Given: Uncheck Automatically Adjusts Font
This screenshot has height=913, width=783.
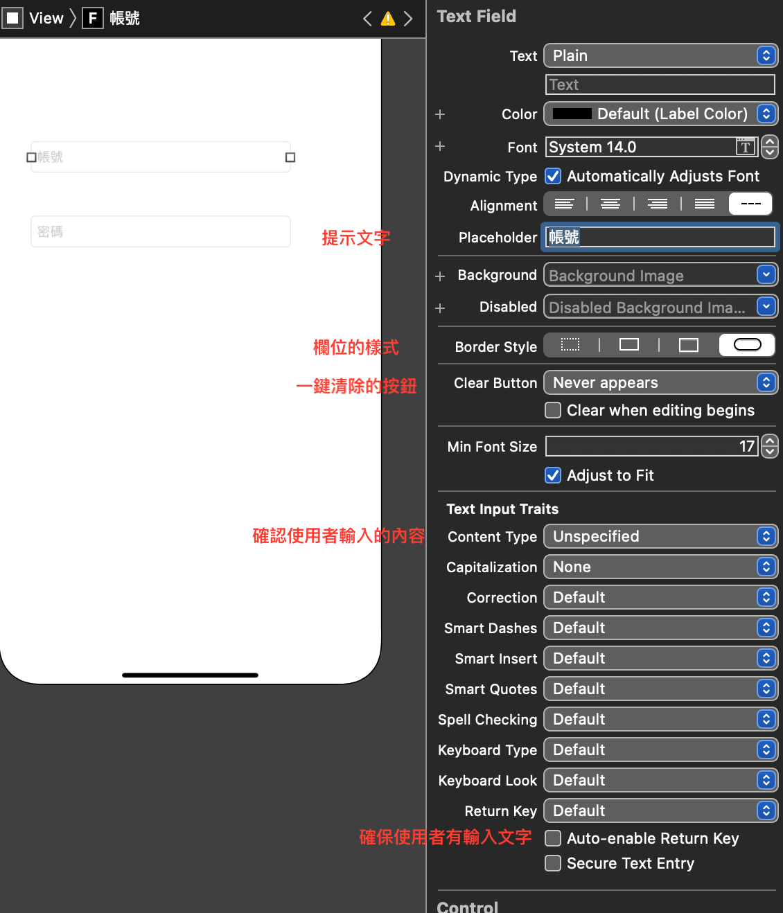Looking at the screenshot, I should (552, 176).
